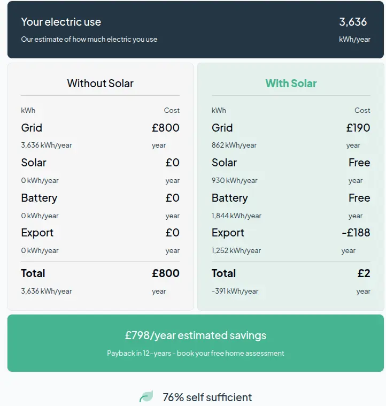Viewport: 386px width, 406px height.
Task: Click the Grid £800 cost without solar
Action: (165, 128)
